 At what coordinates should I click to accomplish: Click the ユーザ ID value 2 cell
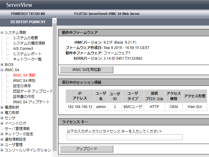pos(115,107)
